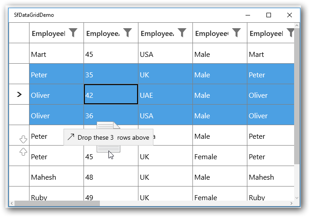Maximize the SfDataGridDemo window
The height and width of the screenshot is (217, 310).
point(269,15)
